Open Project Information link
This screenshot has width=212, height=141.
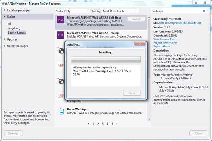[166, 43]
